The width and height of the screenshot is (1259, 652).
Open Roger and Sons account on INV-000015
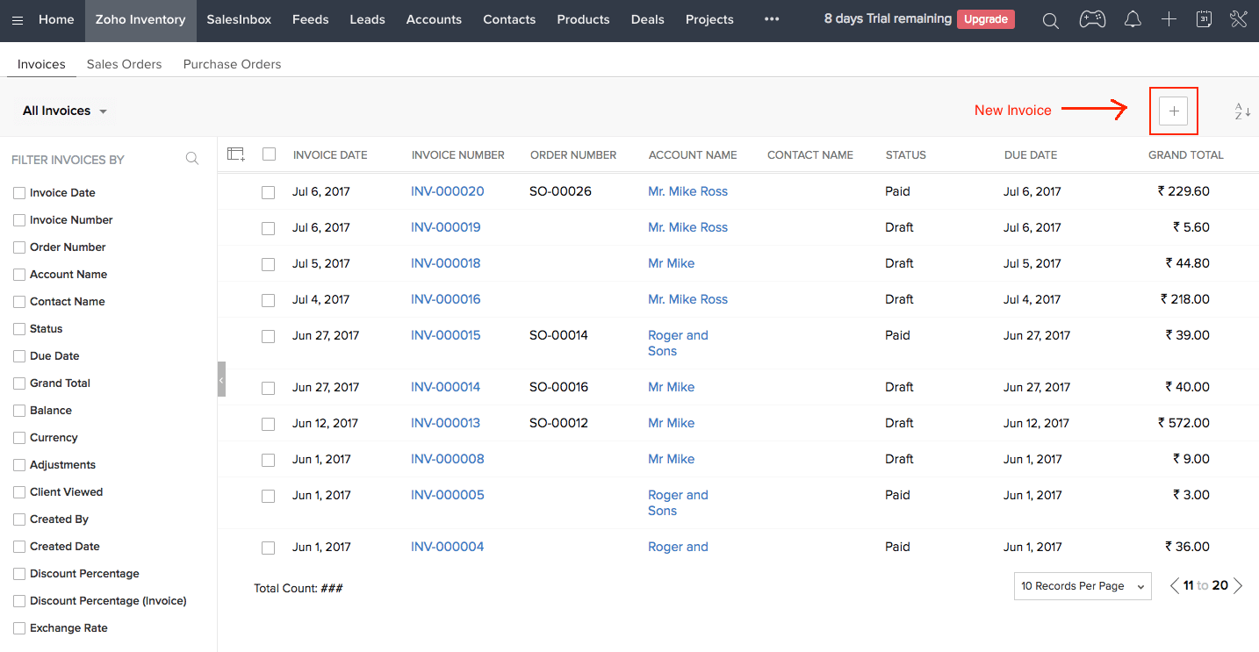678,343
